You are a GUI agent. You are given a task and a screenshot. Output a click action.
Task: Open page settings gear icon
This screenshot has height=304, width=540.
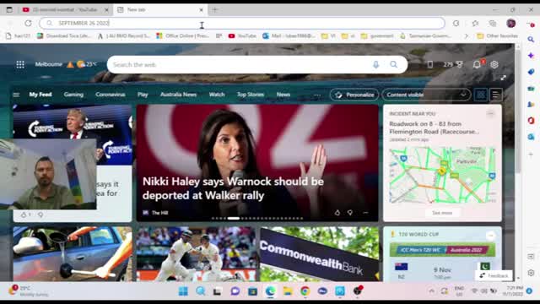[494, 64]
